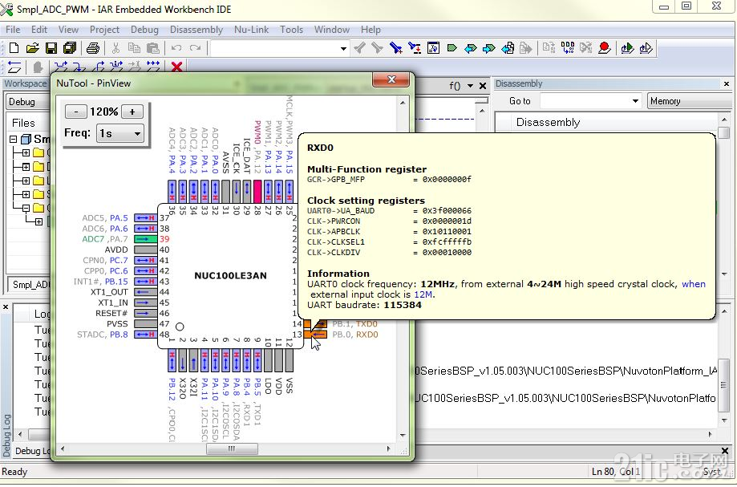Stop debugging with the red X icon

click(176, 67)
